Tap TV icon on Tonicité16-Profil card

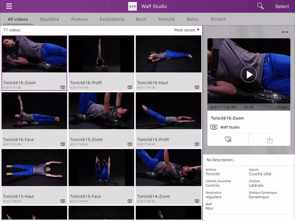pos(130,87)
